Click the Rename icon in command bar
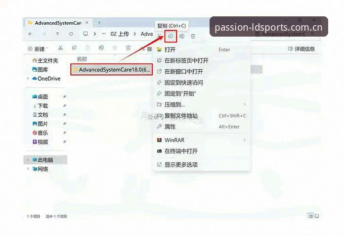 [101, 48]
